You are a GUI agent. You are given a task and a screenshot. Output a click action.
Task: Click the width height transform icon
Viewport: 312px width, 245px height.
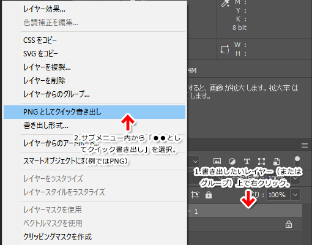(225, 49)
